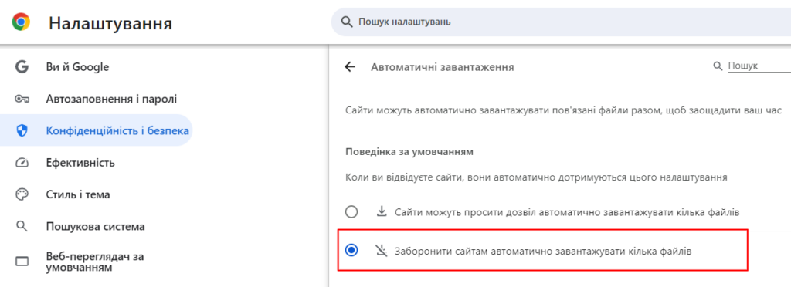Click the Пошук field in Автоматичні завантаження
The image size is (791, 287).
759,66
